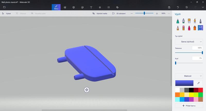Pick a color with the eyedropper

[x=199, y=83]
